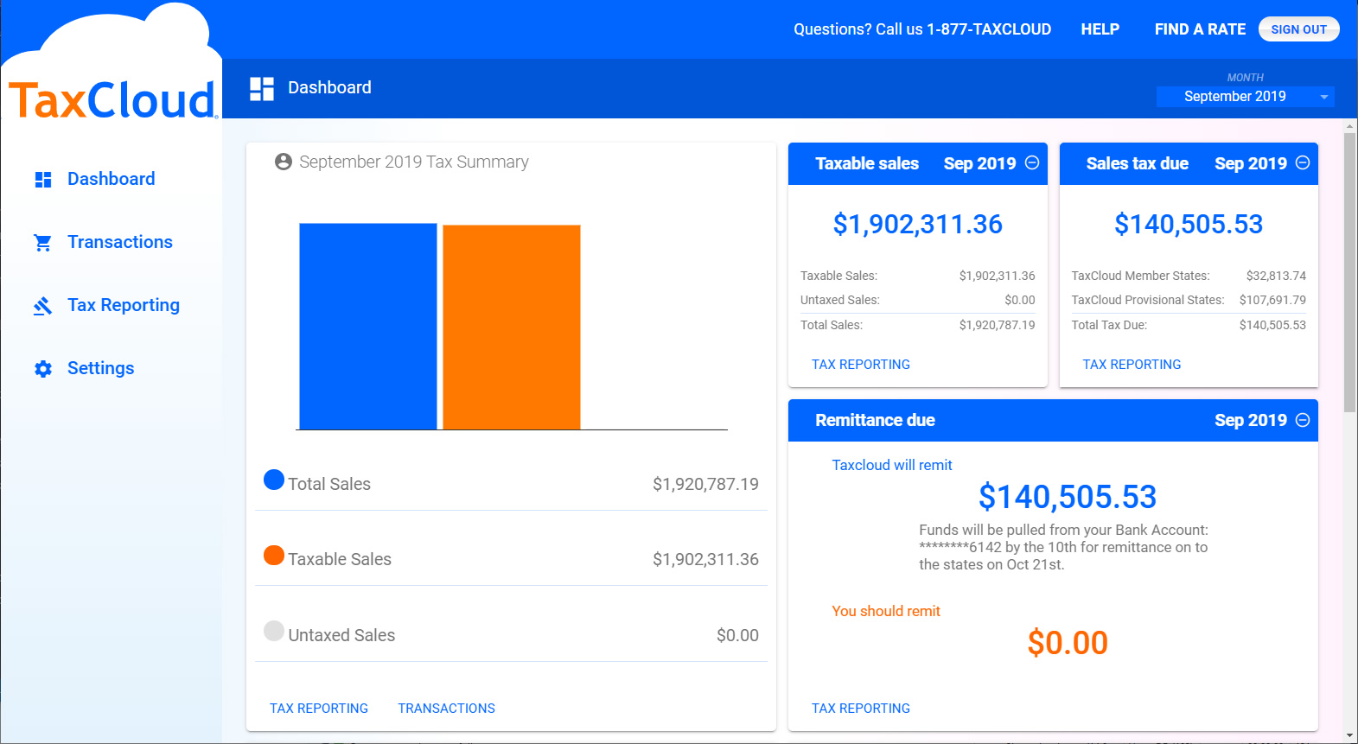Click the TaxCloud Provisional States value $107,691.79
This screenshot has height=744, width=1358.
tap(1272, 300)
